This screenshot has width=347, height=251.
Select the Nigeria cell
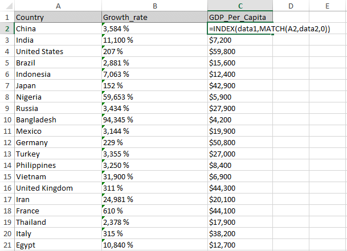coord(58,97)
